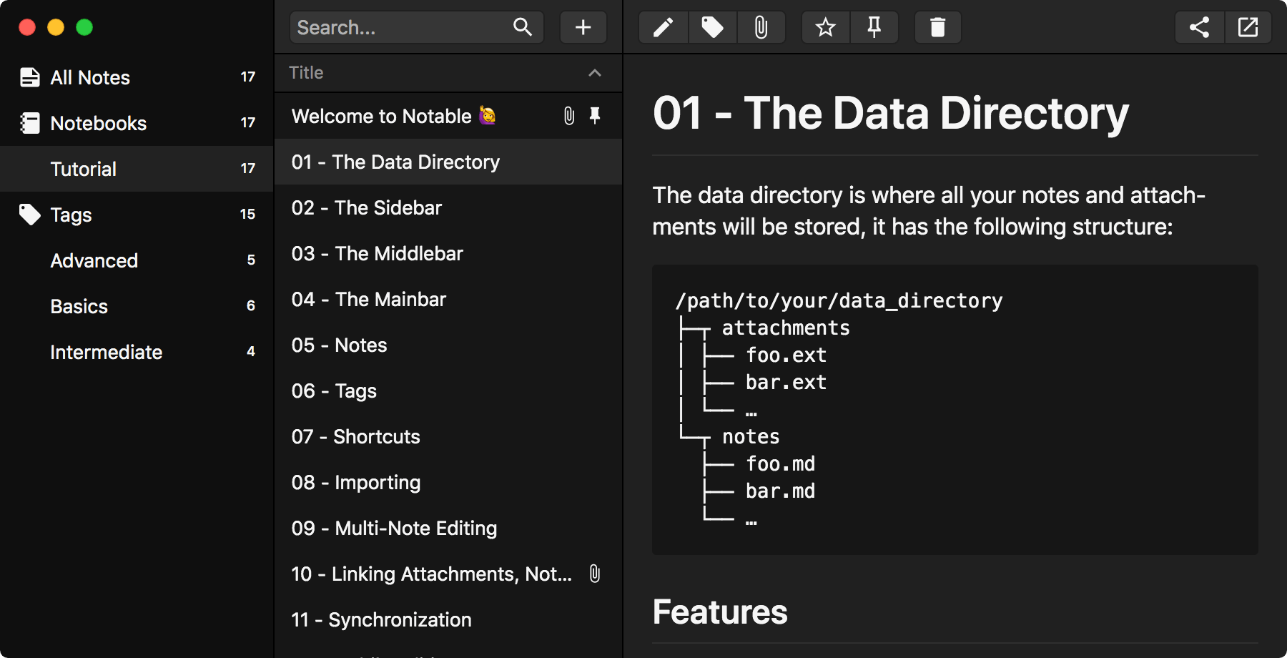Open the note 07 - Shortcuts
This screenshot has height=658, width=1287.
point(355,436)
